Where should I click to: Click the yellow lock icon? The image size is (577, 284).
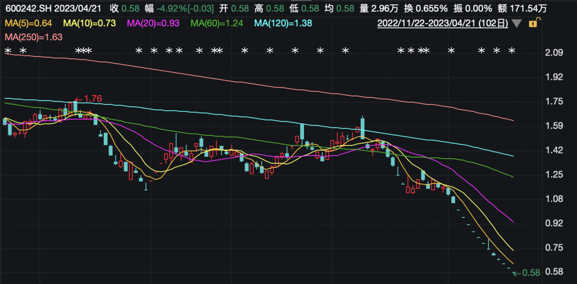(533, 24)
